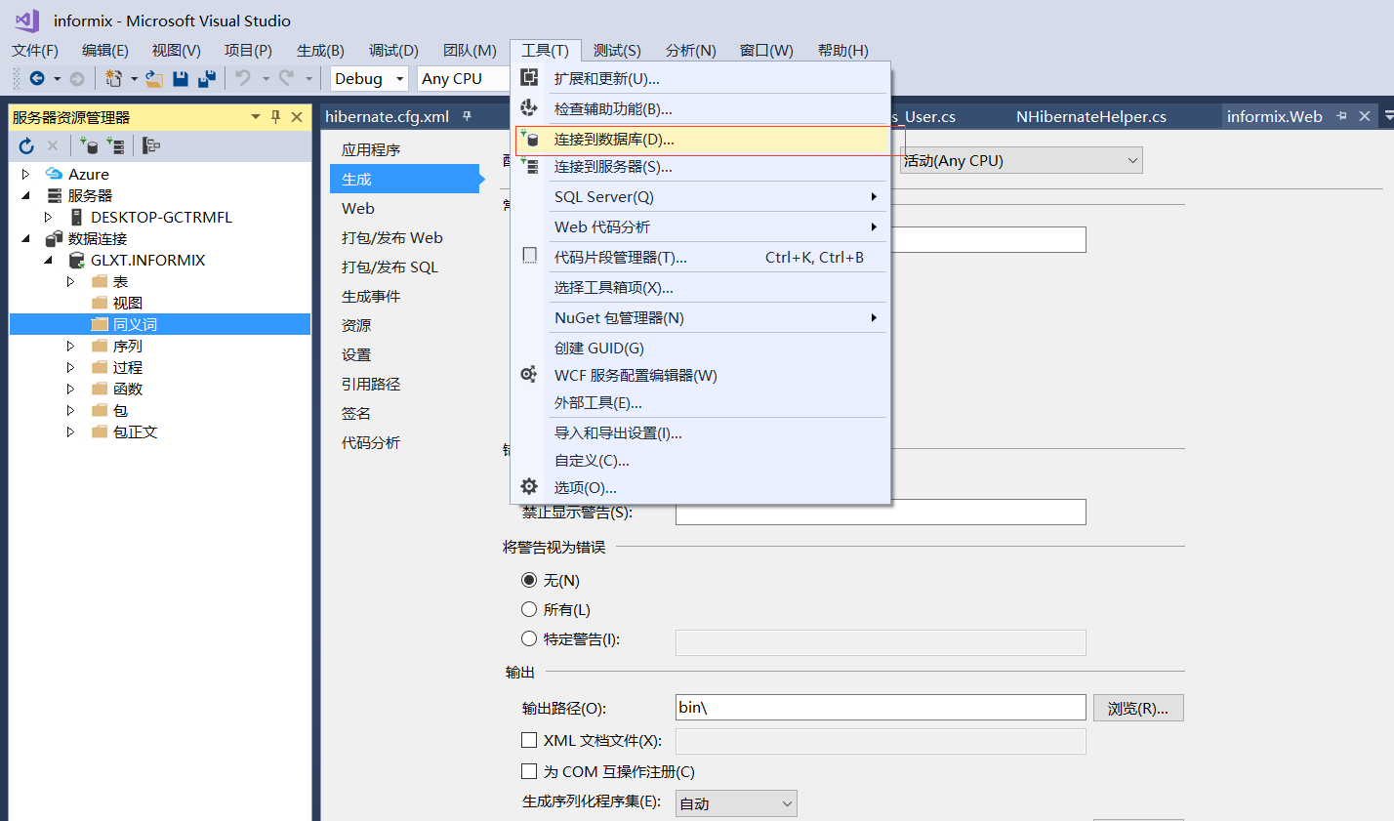1394x821 pixels.
Task: Close the informix.Web tab
Action: 1365,116
